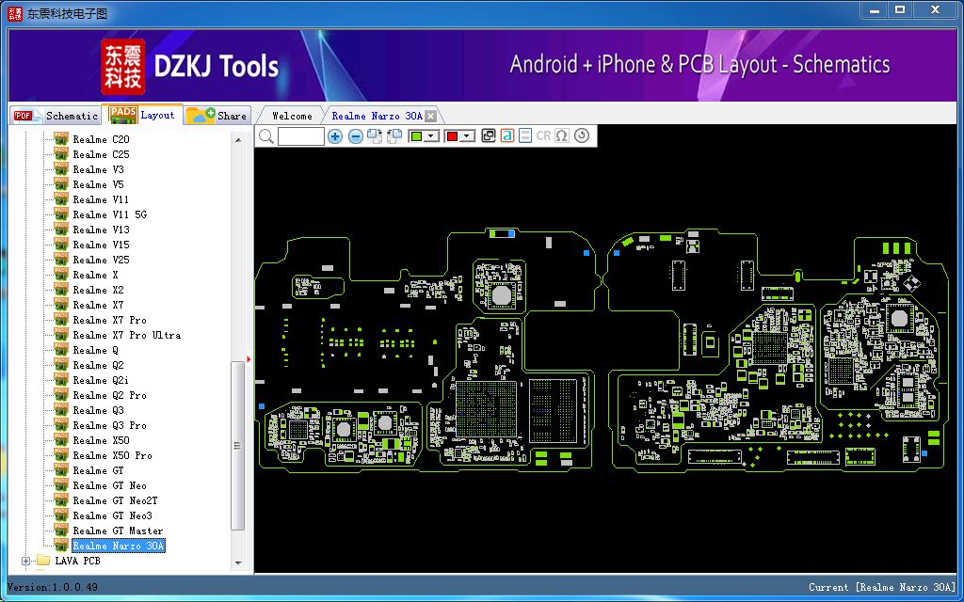The height and width of the screenshot is (602, 964).
Task: Select the LAVA PCB folder
Action: (x=77, y=561)
